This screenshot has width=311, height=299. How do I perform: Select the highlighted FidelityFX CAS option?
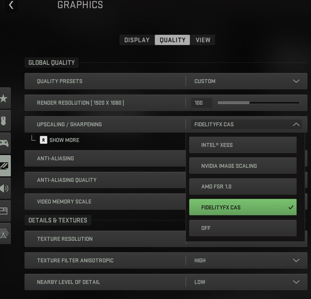coord(243,207)
